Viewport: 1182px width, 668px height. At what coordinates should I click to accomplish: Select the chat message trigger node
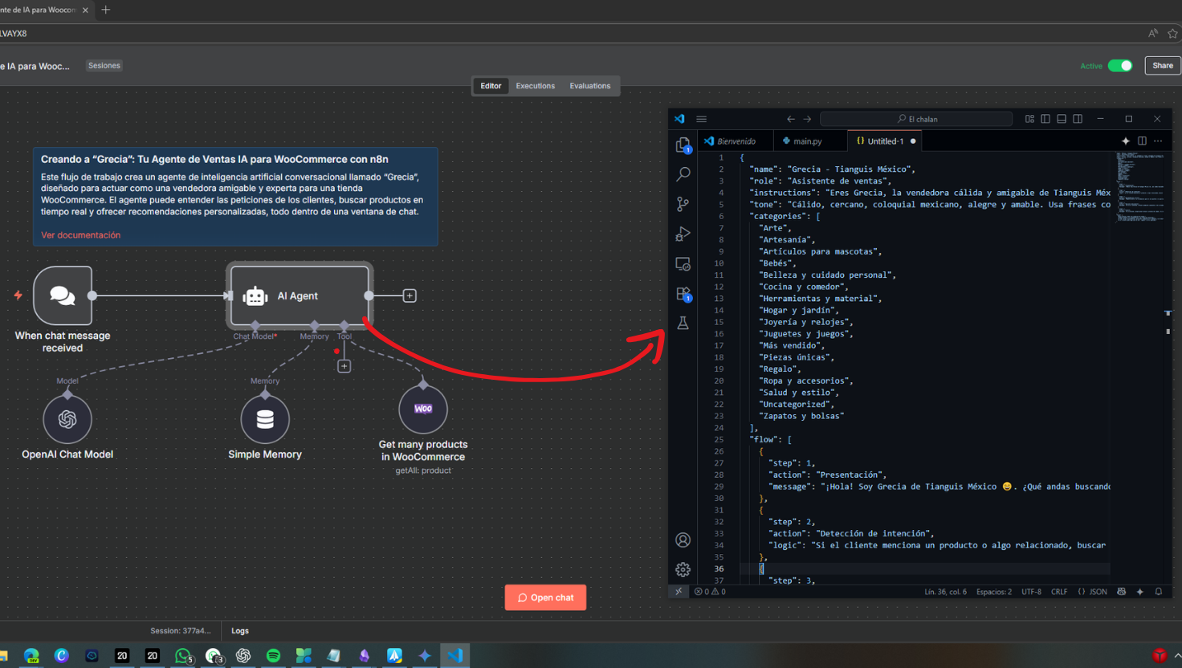pyautogui.click(x=63, y=295)
